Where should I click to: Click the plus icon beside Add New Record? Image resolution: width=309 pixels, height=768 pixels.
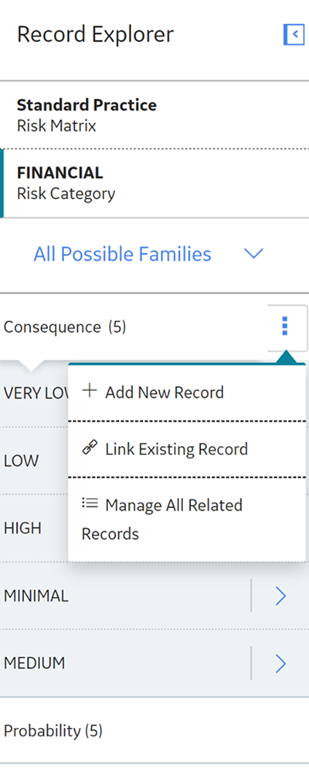click(x=90, y=391)
